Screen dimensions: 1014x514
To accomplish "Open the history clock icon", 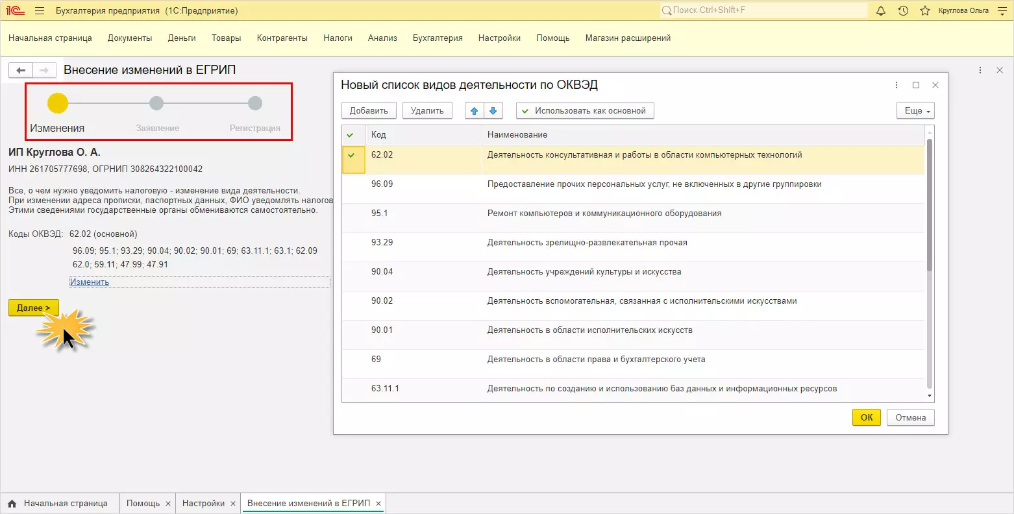I will 903,10.
